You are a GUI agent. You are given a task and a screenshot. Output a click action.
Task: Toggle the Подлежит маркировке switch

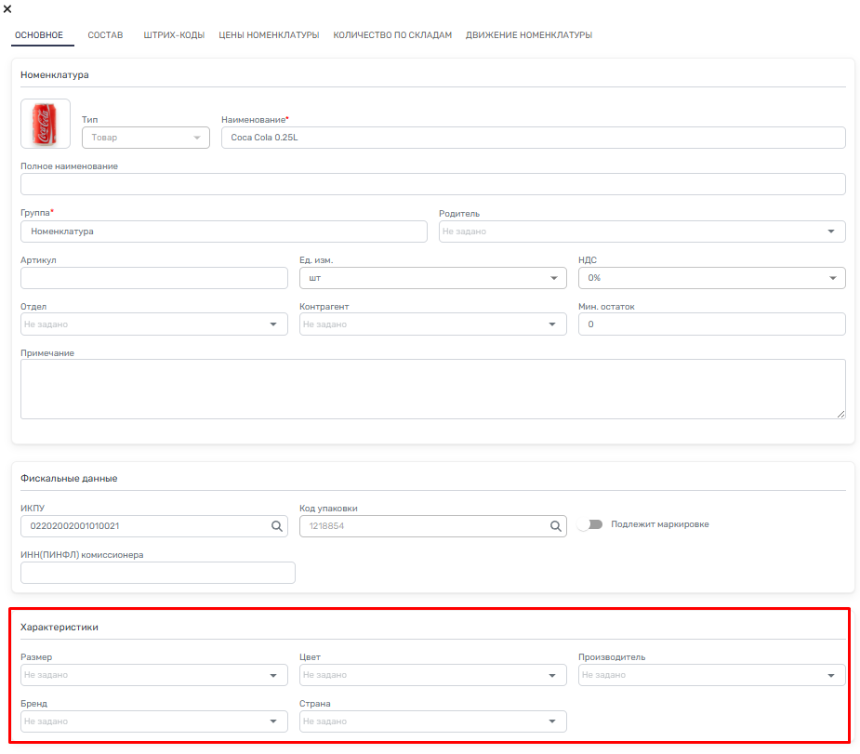(x=586, y=524)
